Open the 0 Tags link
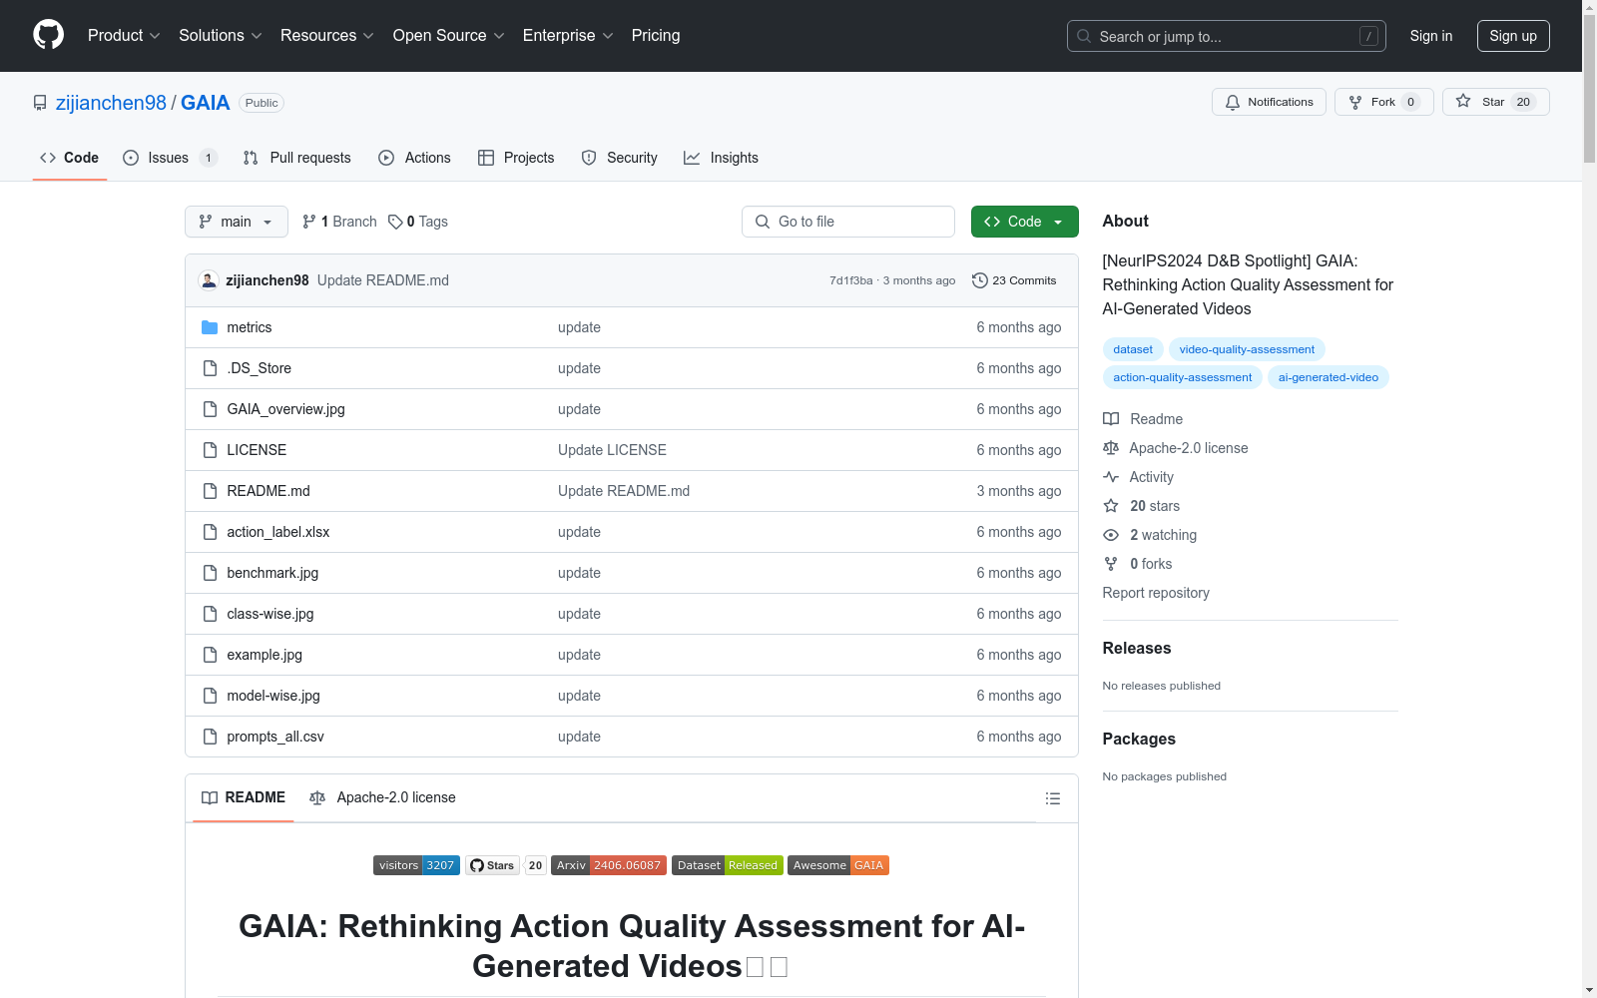The height and width of the screenshot is (998, 1597). click(x=418, y=222)
